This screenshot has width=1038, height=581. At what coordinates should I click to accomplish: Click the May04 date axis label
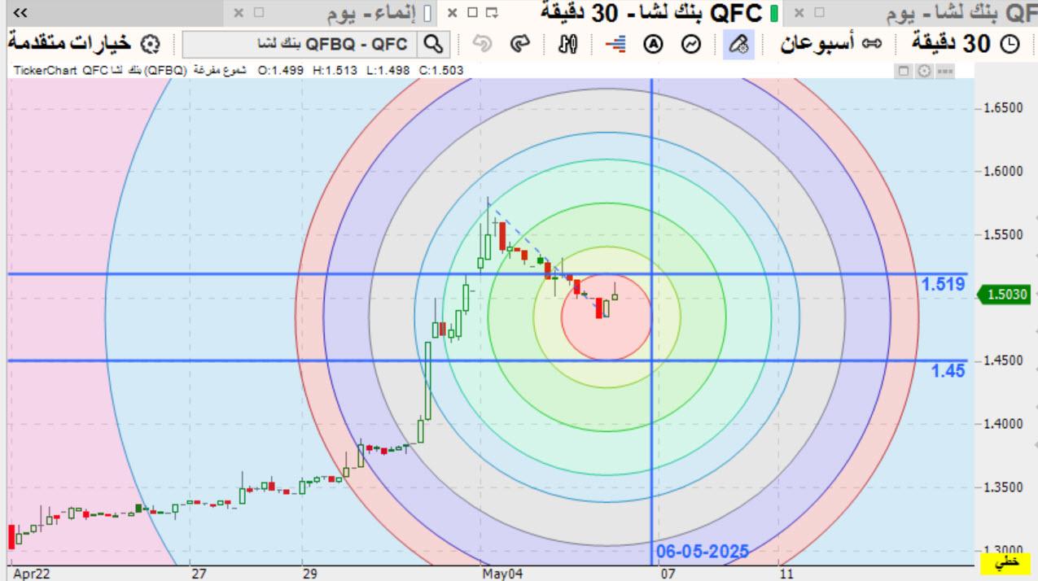502,574
